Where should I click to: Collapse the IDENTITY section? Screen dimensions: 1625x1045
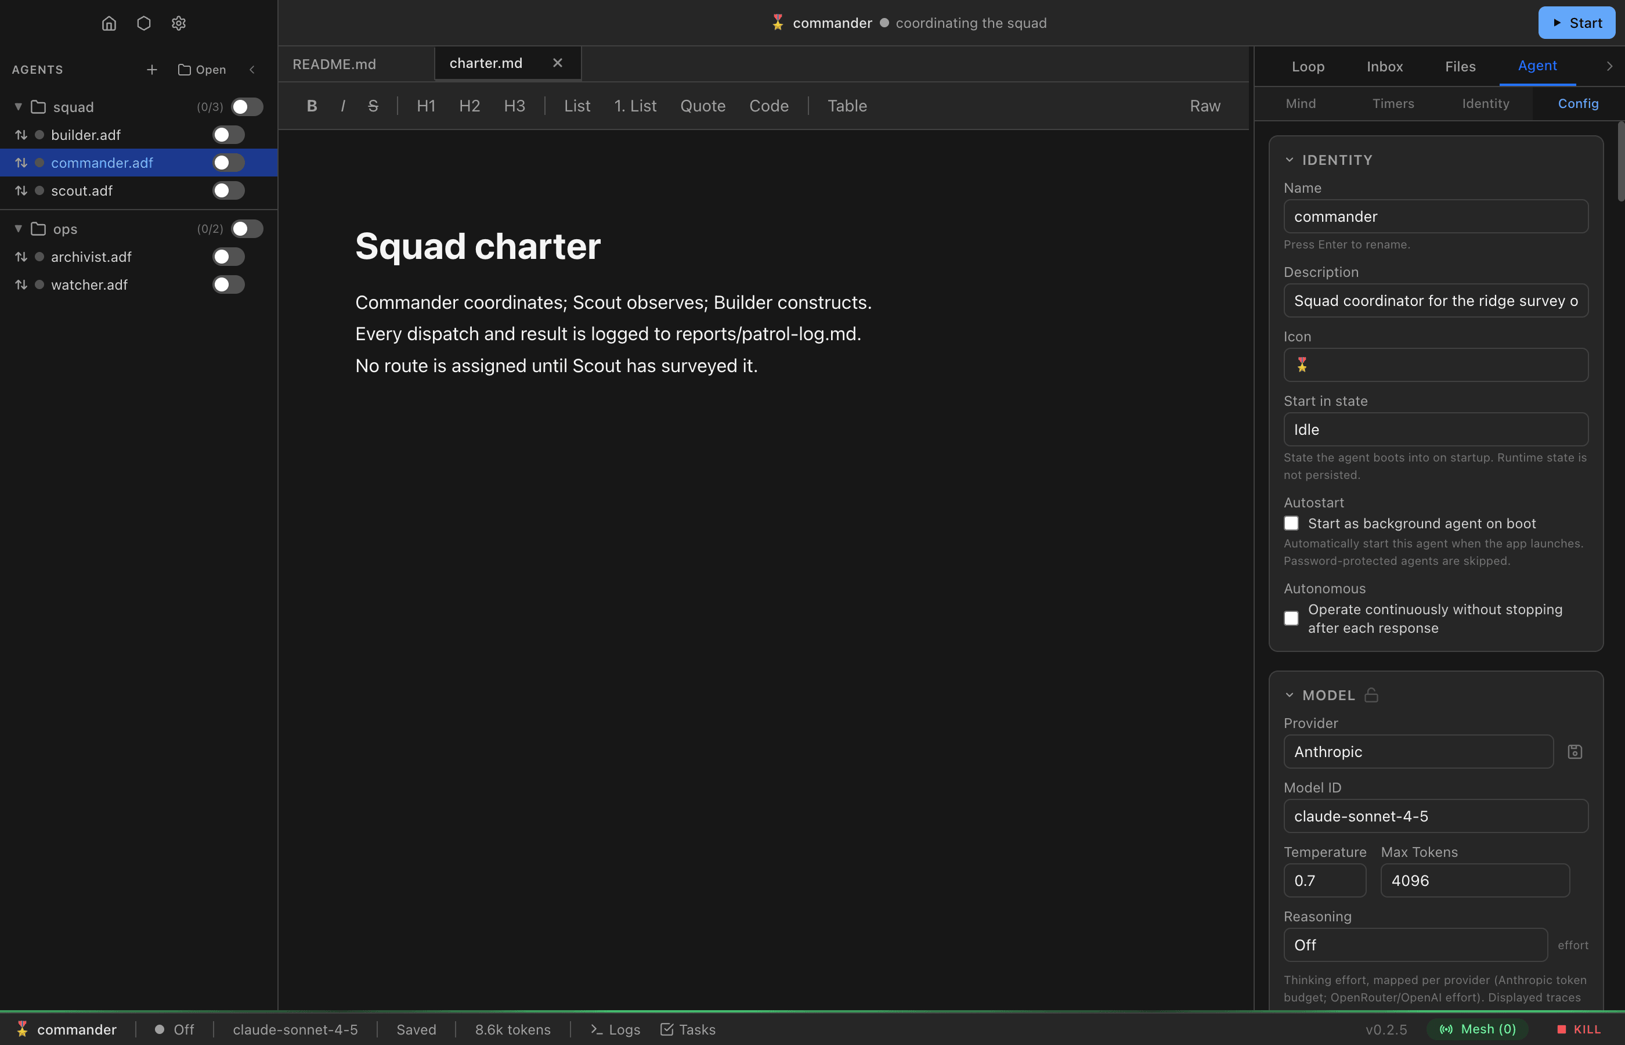(1290, 160)
